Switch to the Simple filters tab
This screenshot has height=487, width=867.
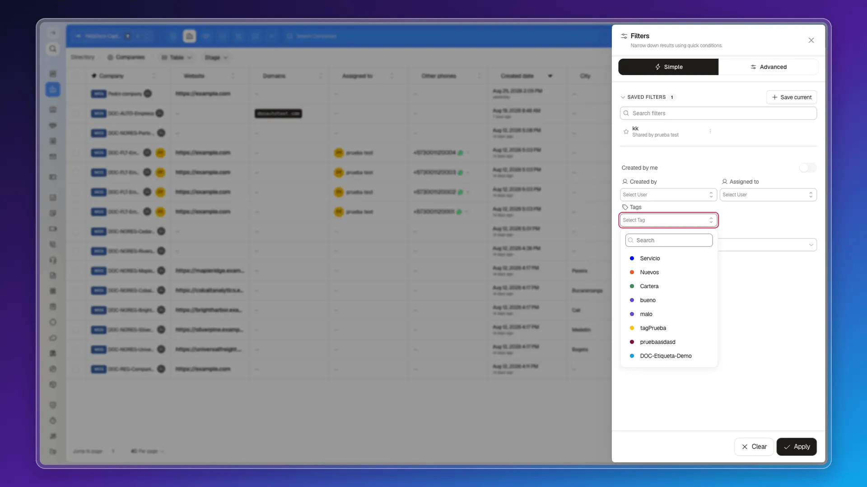(668, 67)
